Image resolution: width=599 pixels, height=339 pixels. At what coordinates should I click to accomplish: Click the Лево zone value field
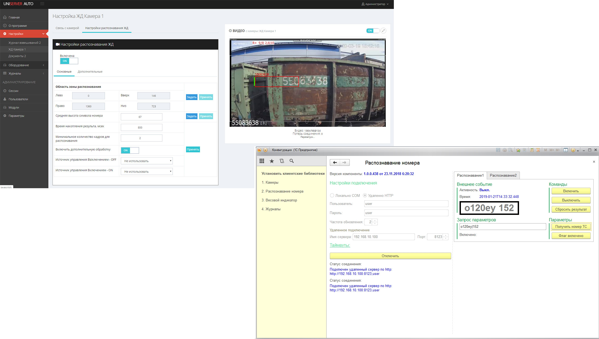(89, 96)
